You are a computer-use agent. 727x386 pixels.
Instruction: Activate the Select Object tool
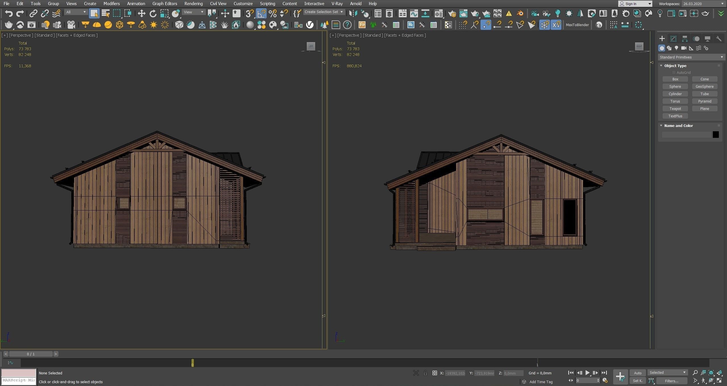(94, 13)
